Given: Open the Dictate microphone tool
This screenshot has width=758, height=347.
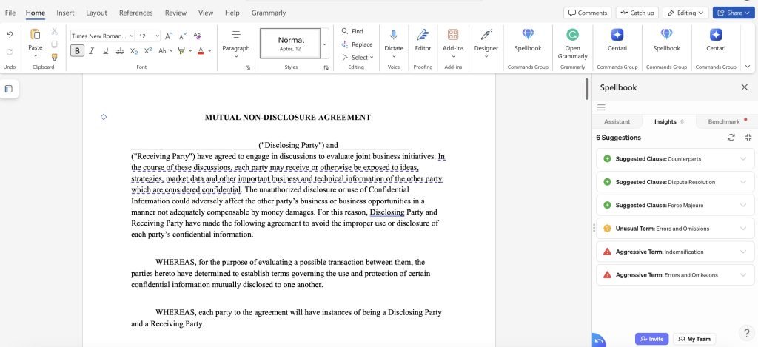Looking at the screenshot, I should click(394, 39).
